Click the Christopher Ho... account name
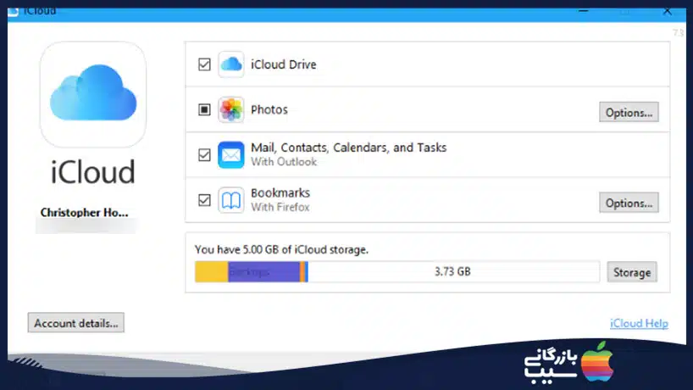 click(85, 213)
